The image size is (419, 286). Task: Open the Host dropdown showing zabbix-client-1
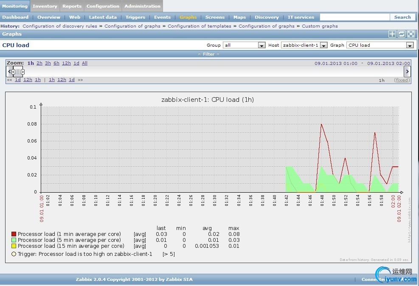coord(304,45)
